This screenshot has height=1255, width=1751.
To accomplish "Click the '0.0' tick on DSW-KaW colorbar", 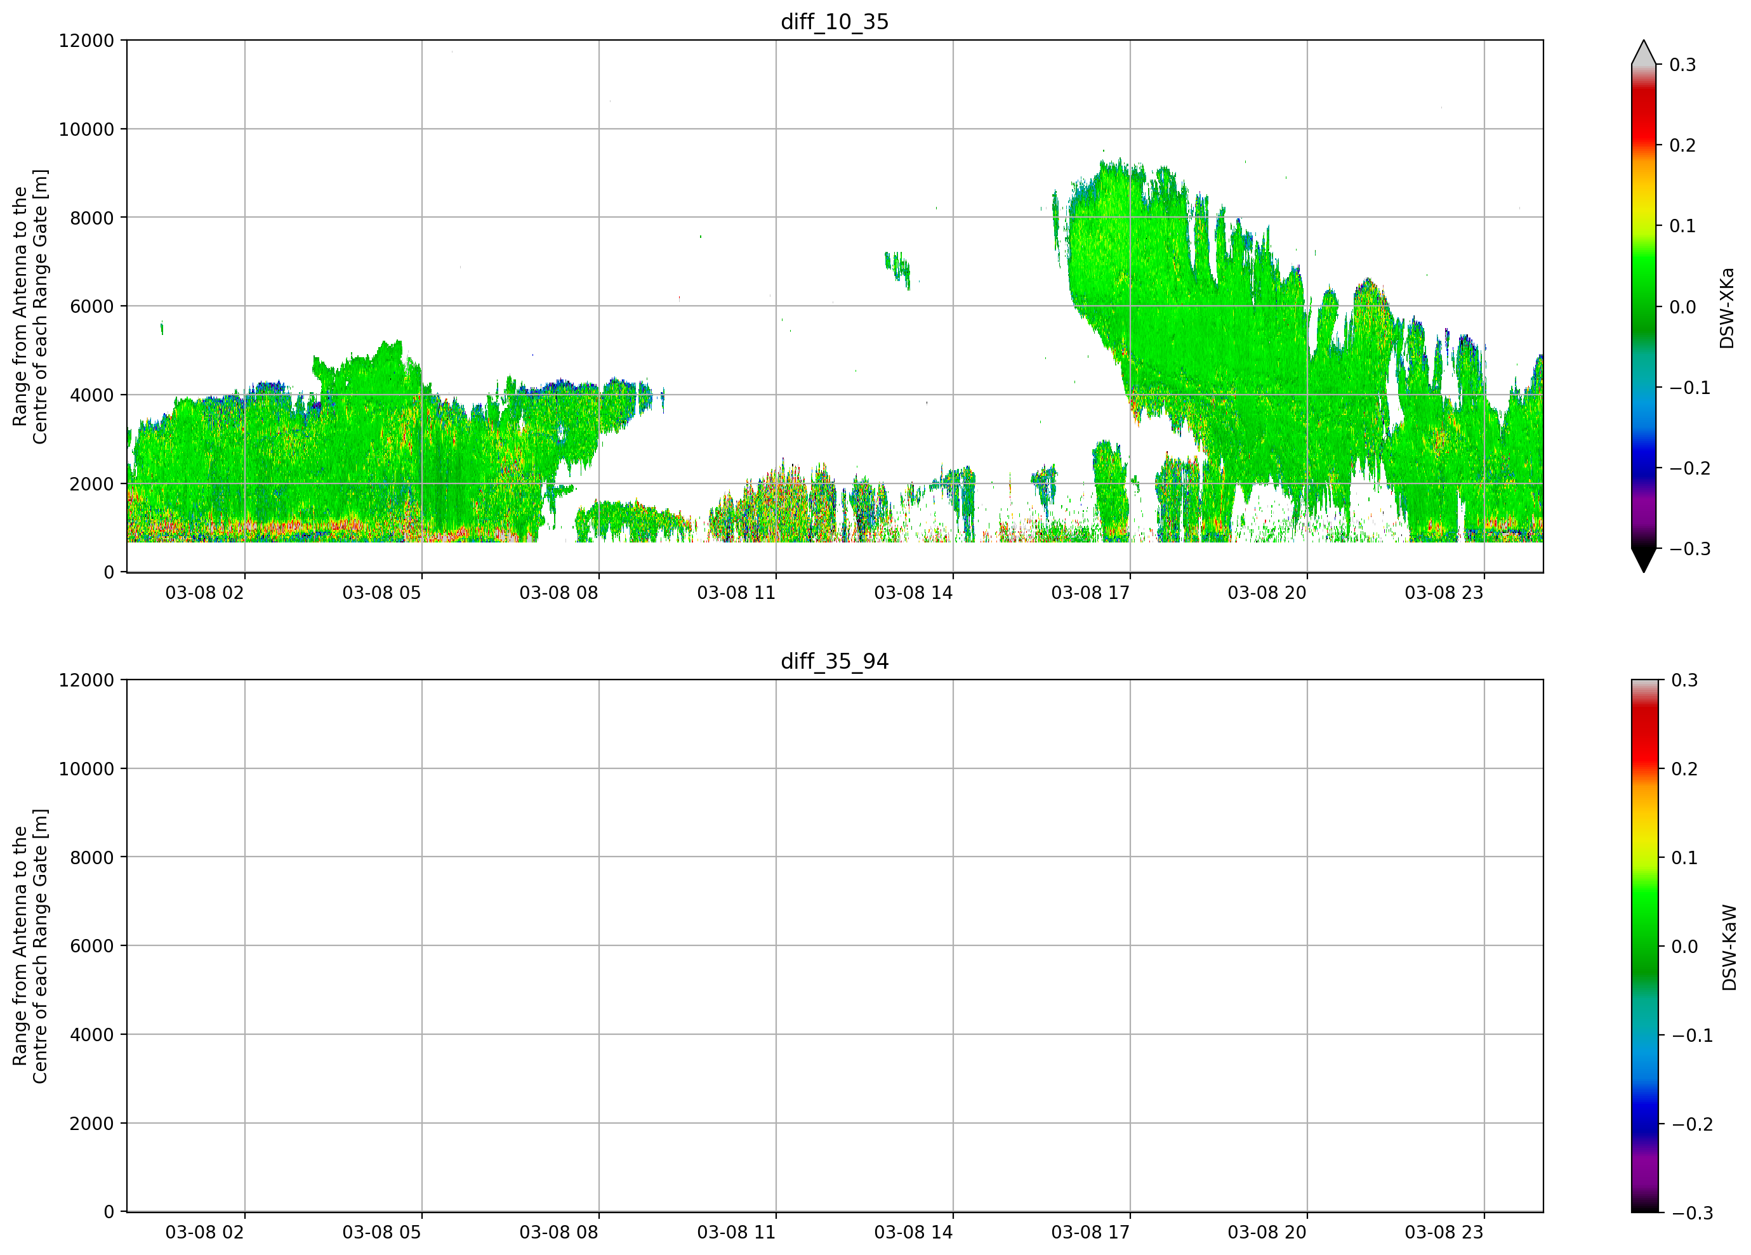I will pyautogui.click(x=1684, y=946).
